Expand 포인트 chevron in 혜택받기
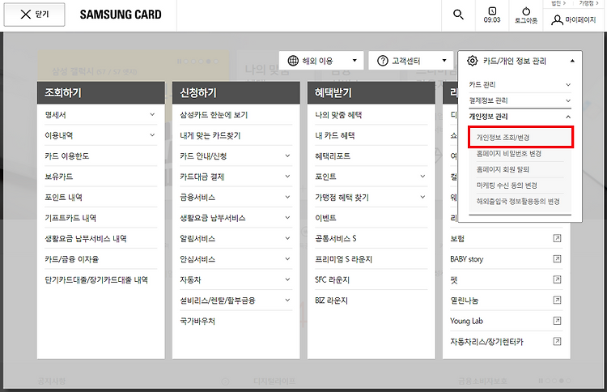The width and height of the screenshot is (607, 392). tap(422, 177)
